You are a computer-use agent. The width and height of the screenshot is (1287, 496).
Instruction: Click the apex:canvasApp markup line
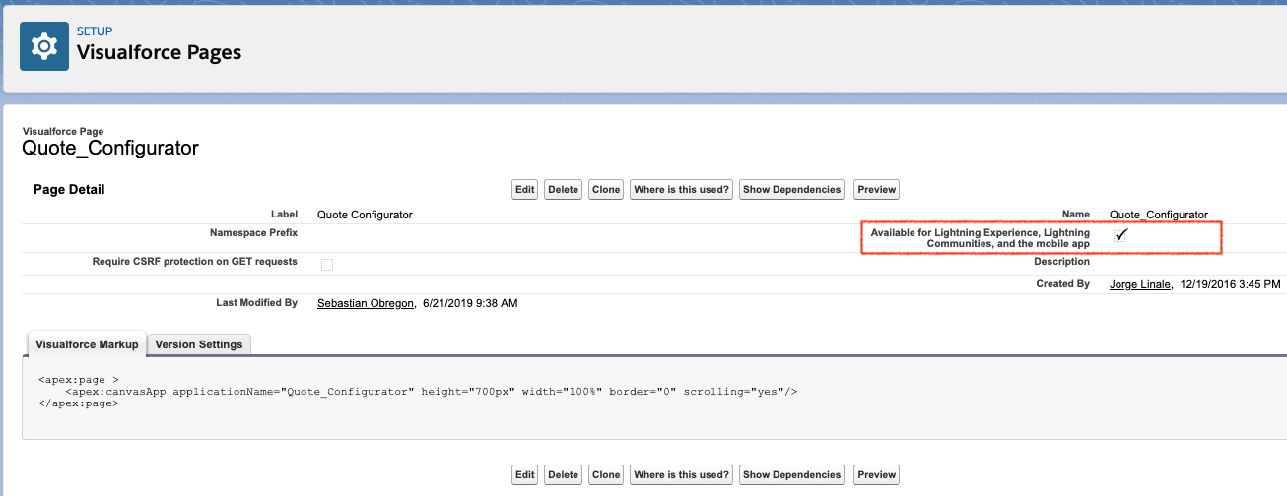pyautogui.click(x=432, y=391)
